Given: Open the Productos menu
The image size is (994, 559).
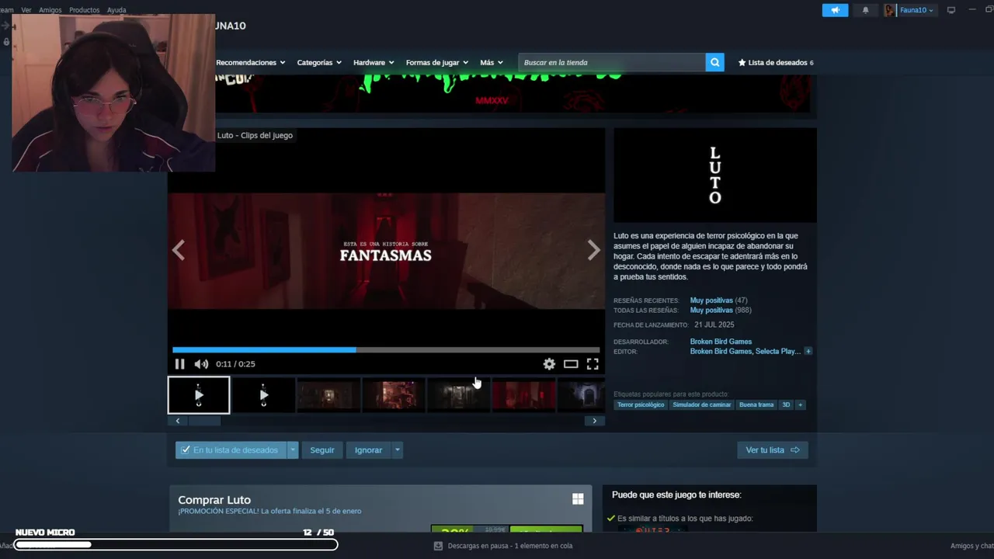Looking at the screenshot, I should coord(84,10).
